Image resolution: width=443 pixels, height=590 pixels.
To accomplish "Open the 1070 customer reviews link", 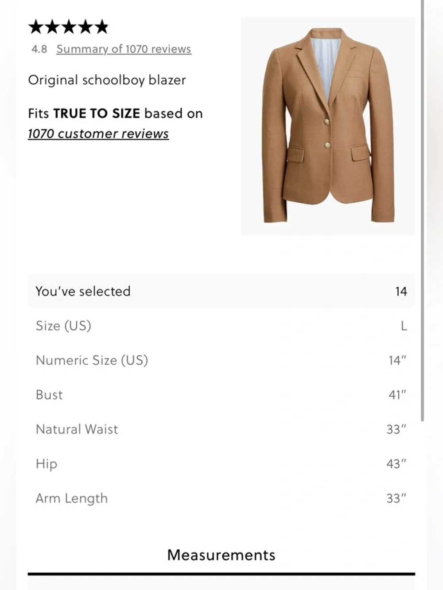I will point(98,133).
